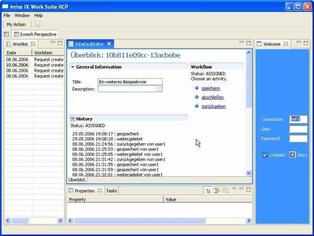Minimize the Properties panel
This screenshot has width=314, height=236.
(241, 189)
